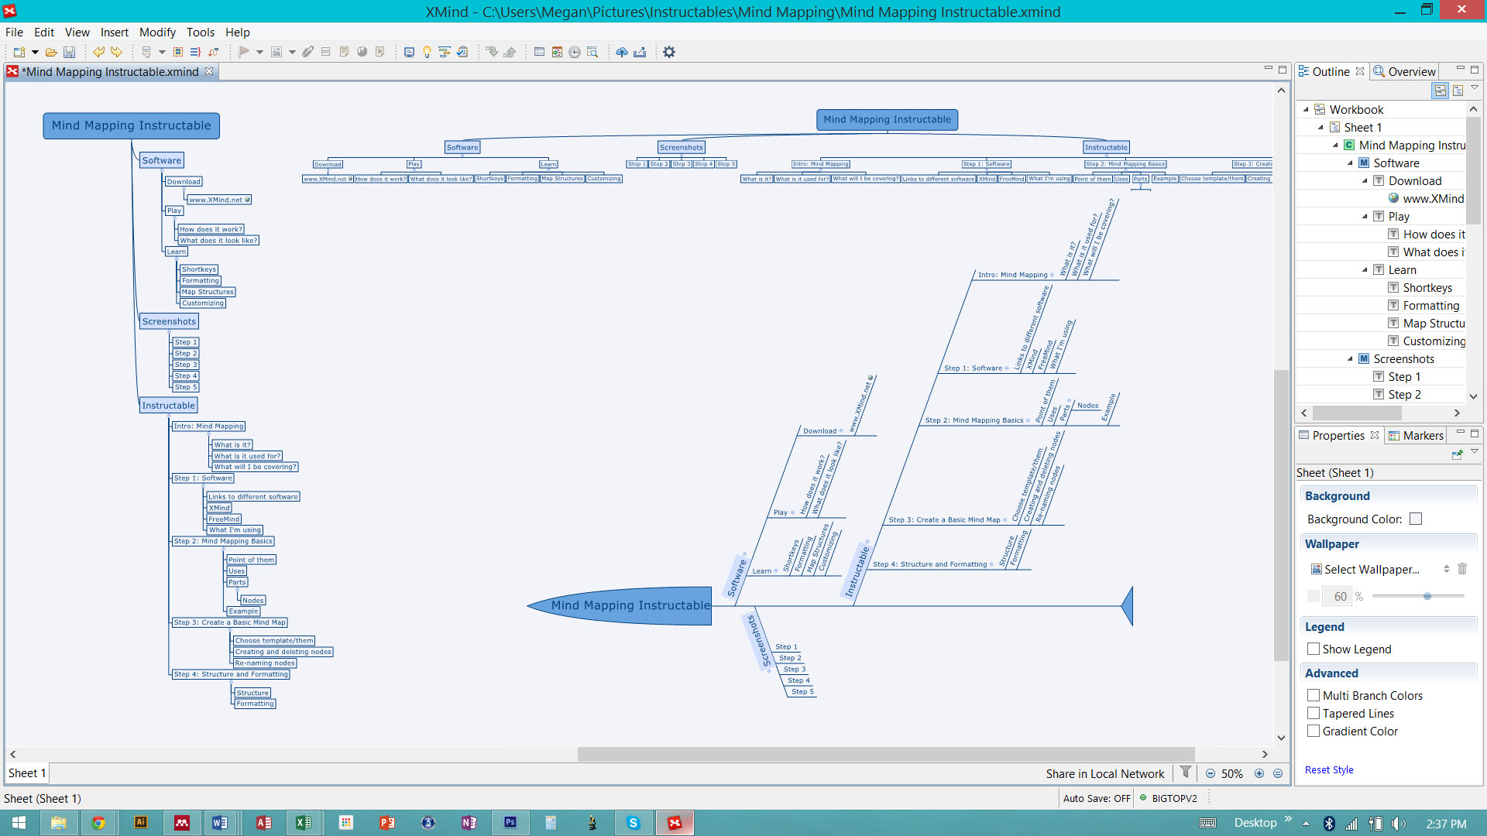Collapse the Workbook tree node

1306,110
